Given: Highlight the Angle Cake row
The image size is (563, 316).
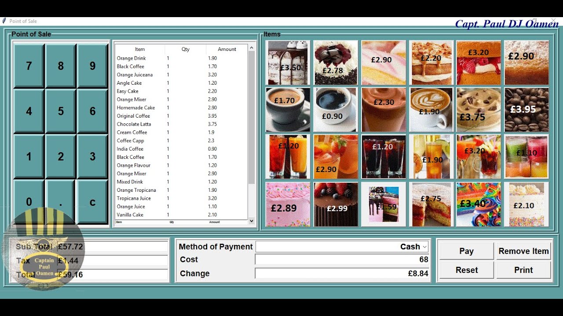Looking at the screenshot, I should pyautogui.click(x=181, y=83).
